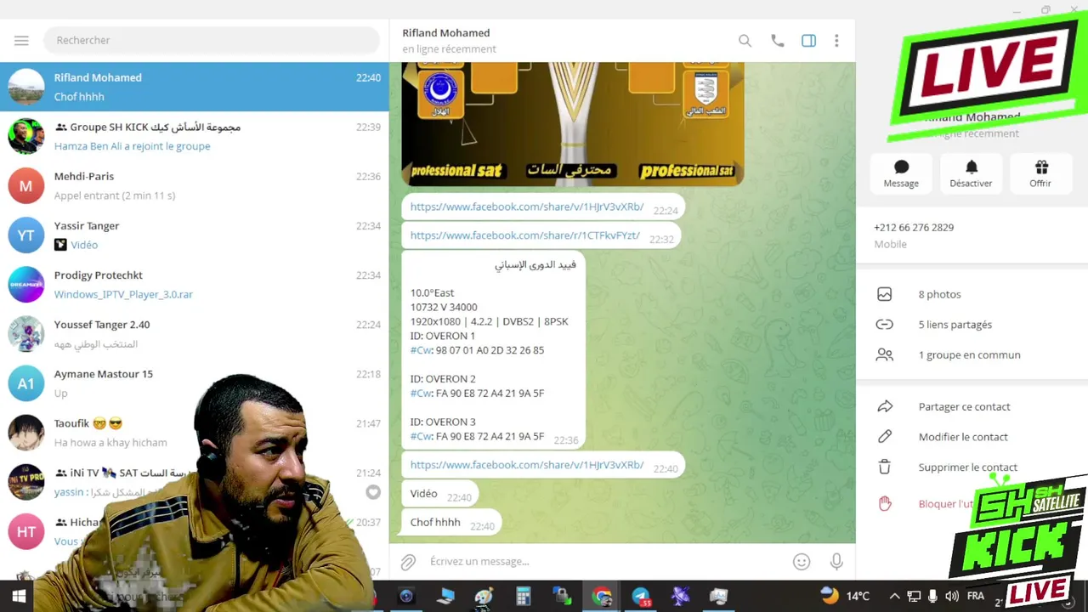The image size is (1088, 612).
Task: Click HT avatar of Hicham chat
Action: [x=25, y=531]
